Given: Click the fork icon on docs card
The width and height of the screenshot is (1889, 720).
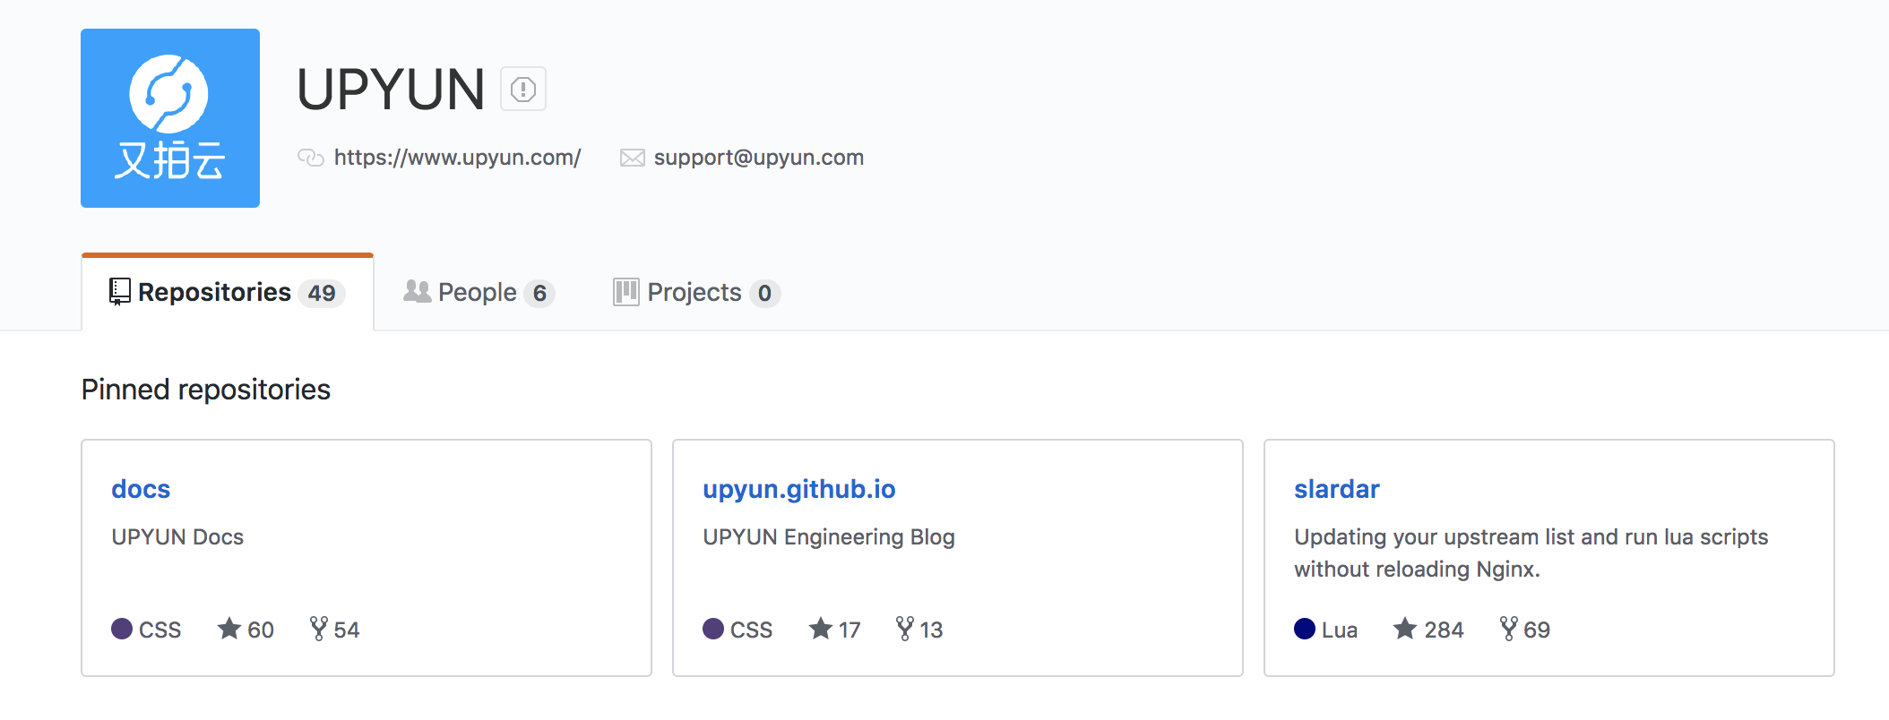Looking at the screenshot, I should pos(318,629).
